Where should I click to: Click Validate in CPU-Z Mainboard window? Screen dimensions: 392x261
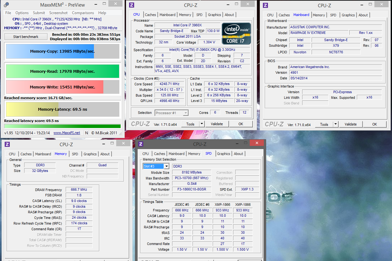[351, 124]
